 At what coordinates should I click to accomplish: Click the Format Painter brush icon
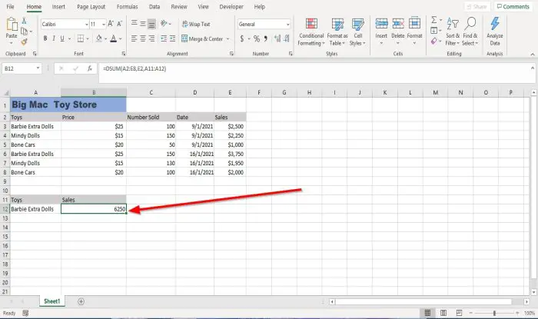tap(24, 42)
